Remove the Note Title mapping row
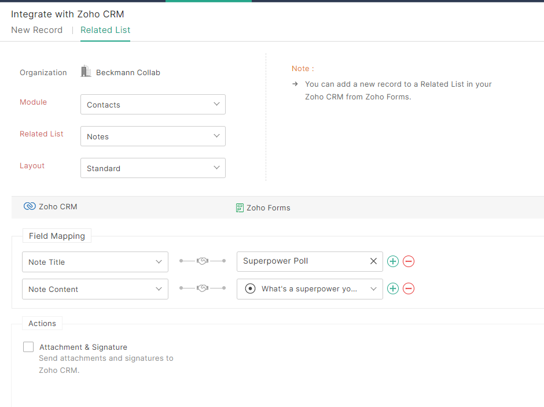Viewport: 544px width, 407px height. pos(409,261)
